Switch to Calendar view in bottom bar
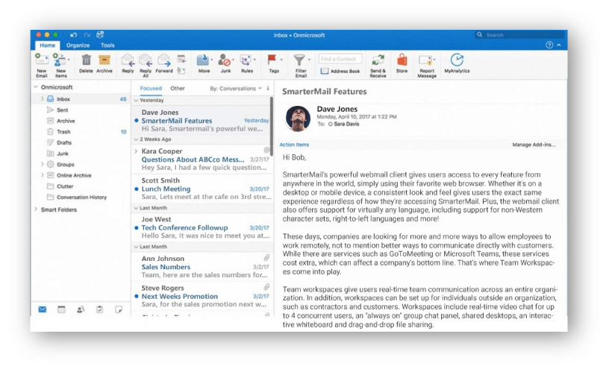Image resolution: width=609 pixels, height=369 pixels. click(x=61, y=309)
